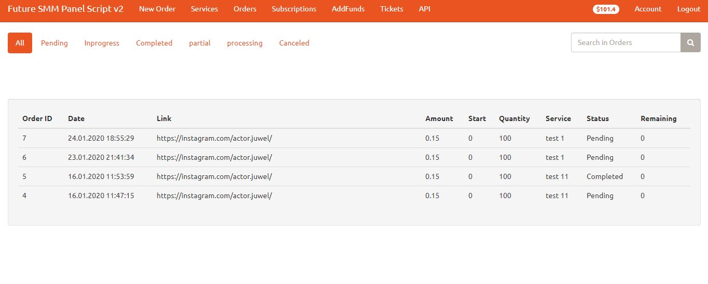Click the Future SMM Panel Script brand
This screenshot has width=708, height=284.
[x=65, y=9]
